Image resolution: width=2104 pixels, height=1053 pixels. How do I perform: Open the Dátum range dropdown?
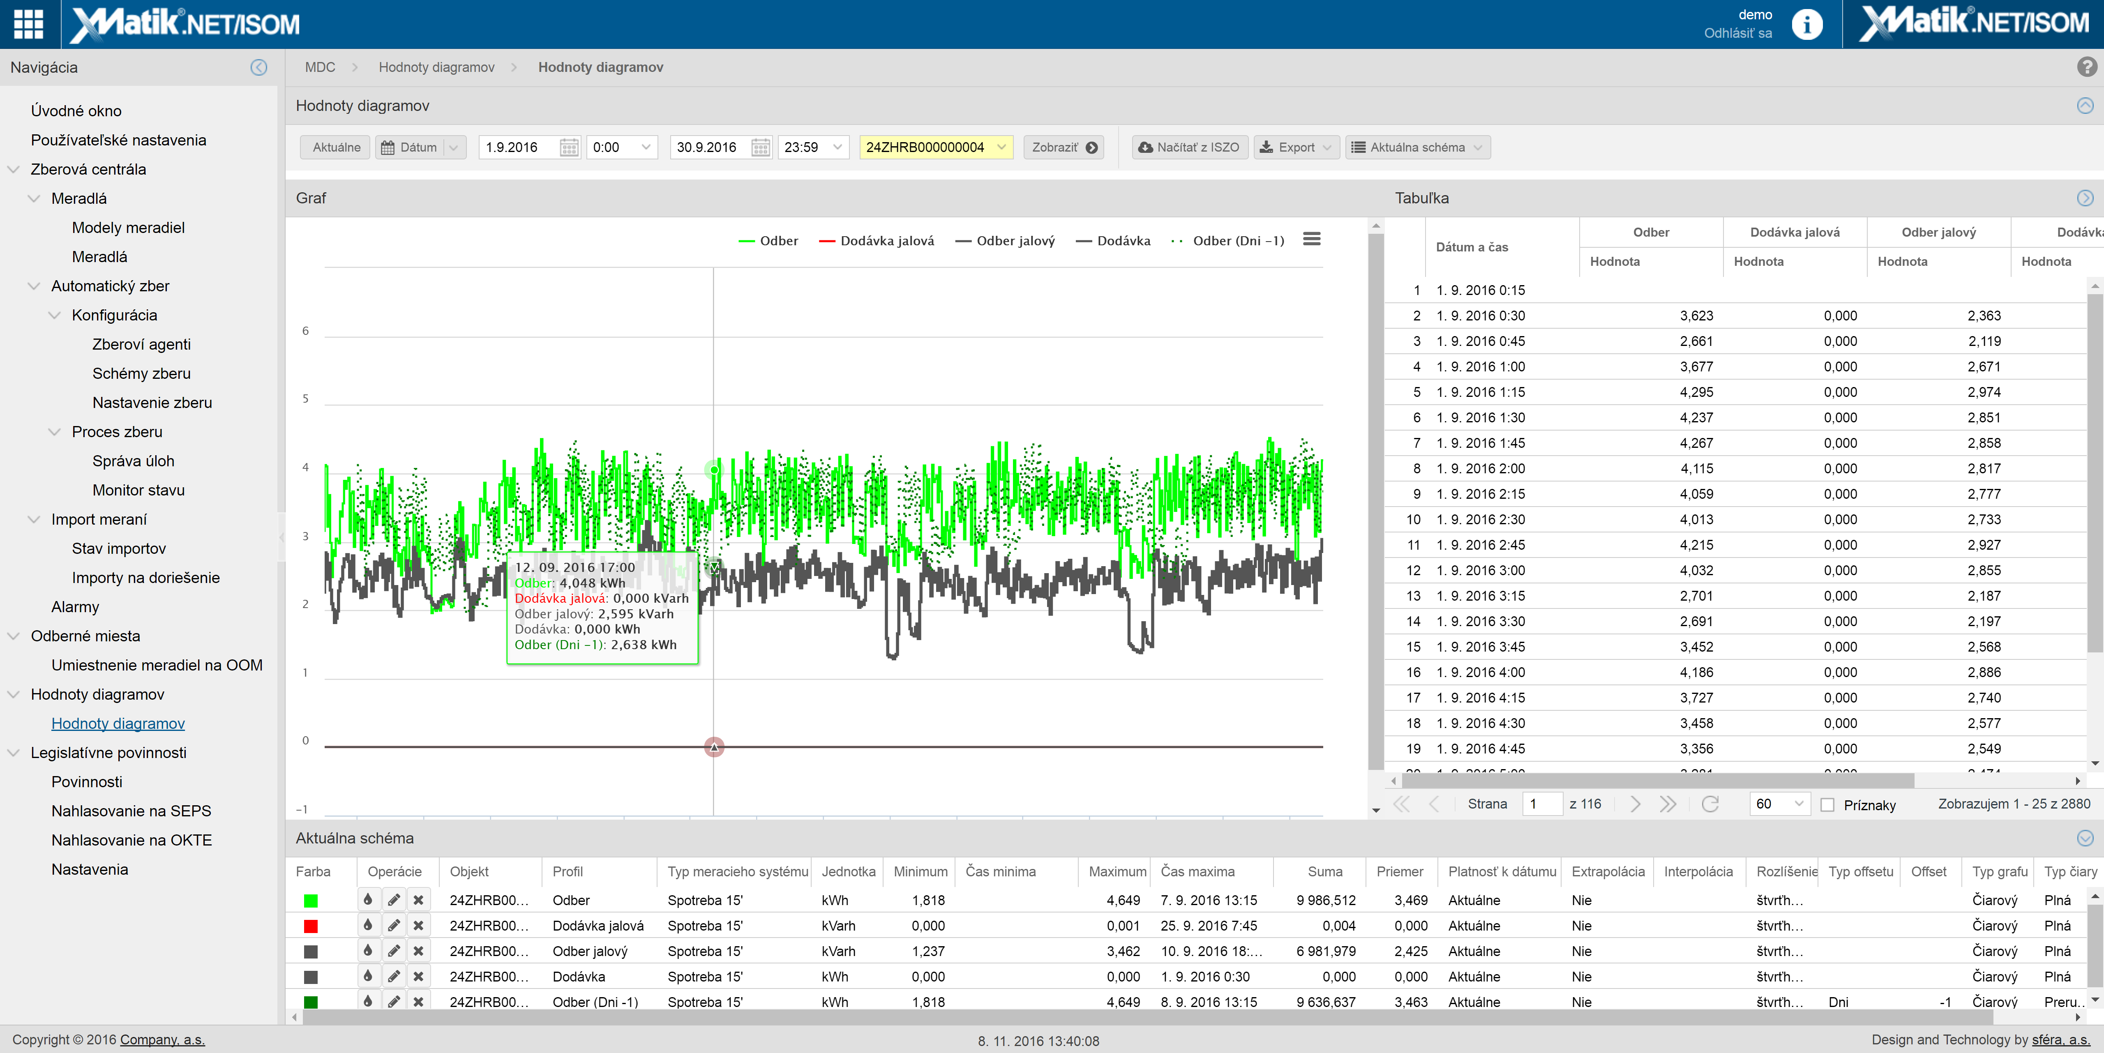tap(454, 147)
